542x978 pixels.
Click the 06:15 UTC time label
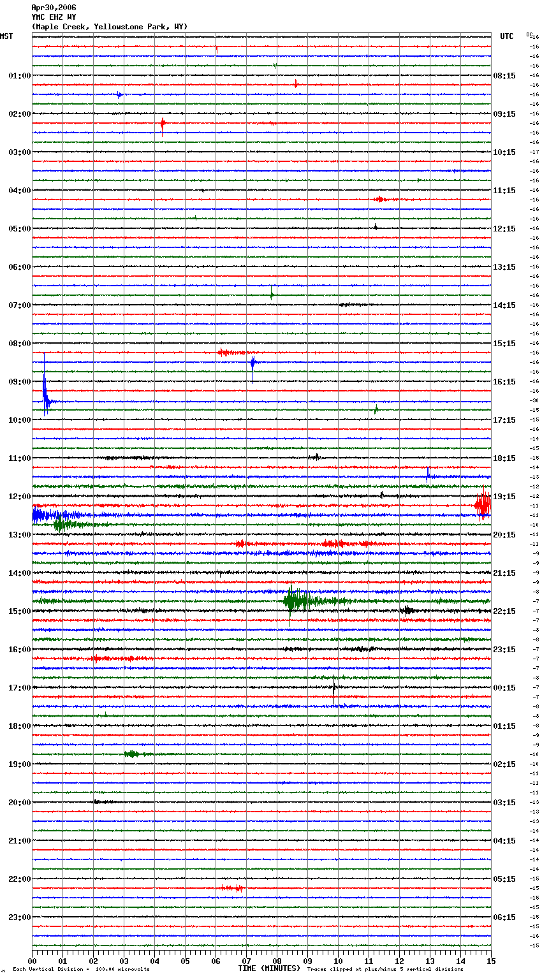[x=504, y=917]
